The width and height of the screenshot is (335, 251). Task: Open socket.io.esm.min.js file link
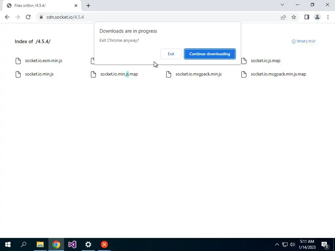(44, 60)
